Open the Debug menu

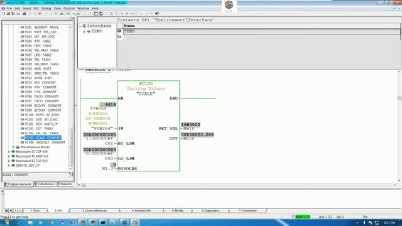46,8
